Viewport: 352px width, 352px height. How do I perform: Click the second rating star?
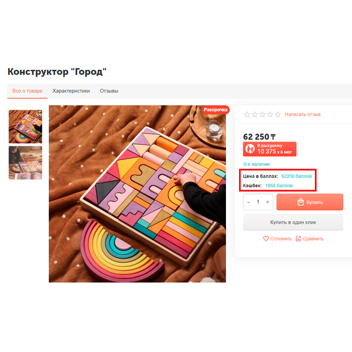[x=254, y=114]
